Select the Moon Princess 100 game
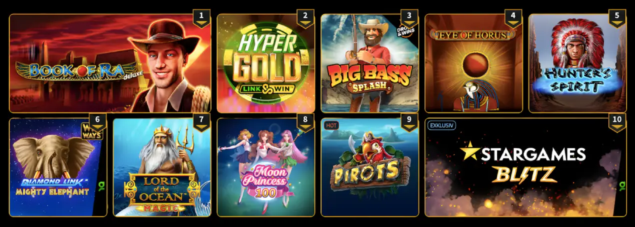The width and height of the screenshot is (635, 227). pos(266,167)
